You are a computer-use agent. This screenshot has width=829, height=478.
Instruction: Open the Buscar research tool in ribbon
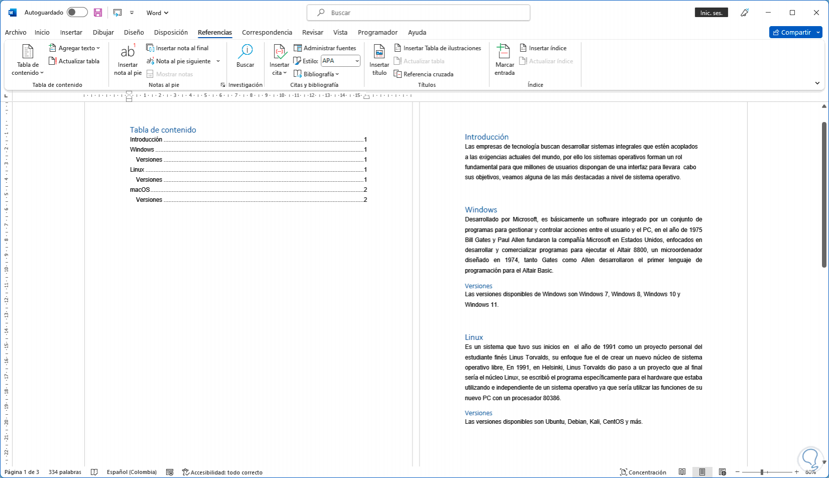pos(245,56)
